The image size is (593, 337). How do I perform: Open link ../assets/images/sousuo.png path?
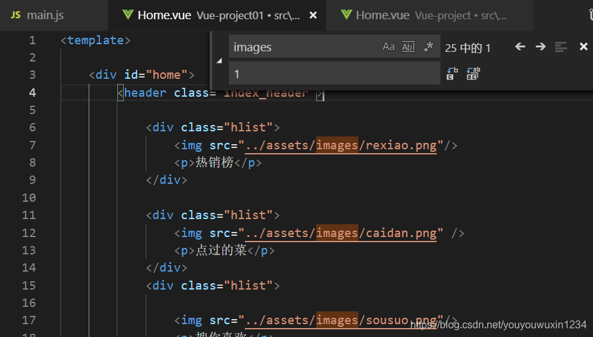(x=341, y=320)
